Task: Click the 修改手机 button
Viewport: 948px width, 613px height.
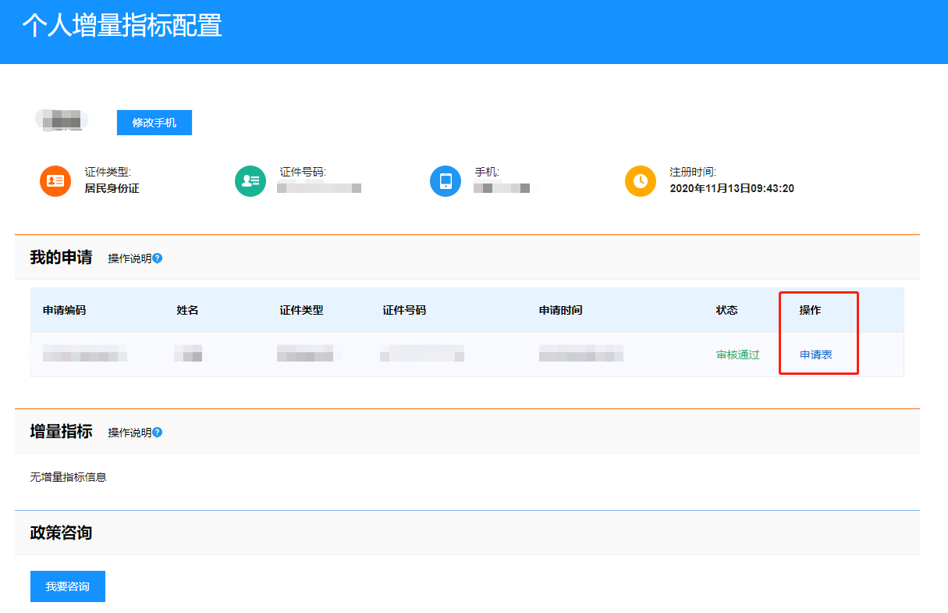Action: tap(154, 123)
